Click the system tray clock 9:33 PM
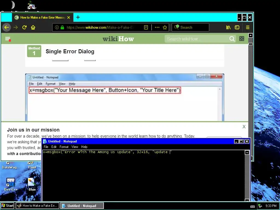280x210 pixels. (x=271, y=206)
